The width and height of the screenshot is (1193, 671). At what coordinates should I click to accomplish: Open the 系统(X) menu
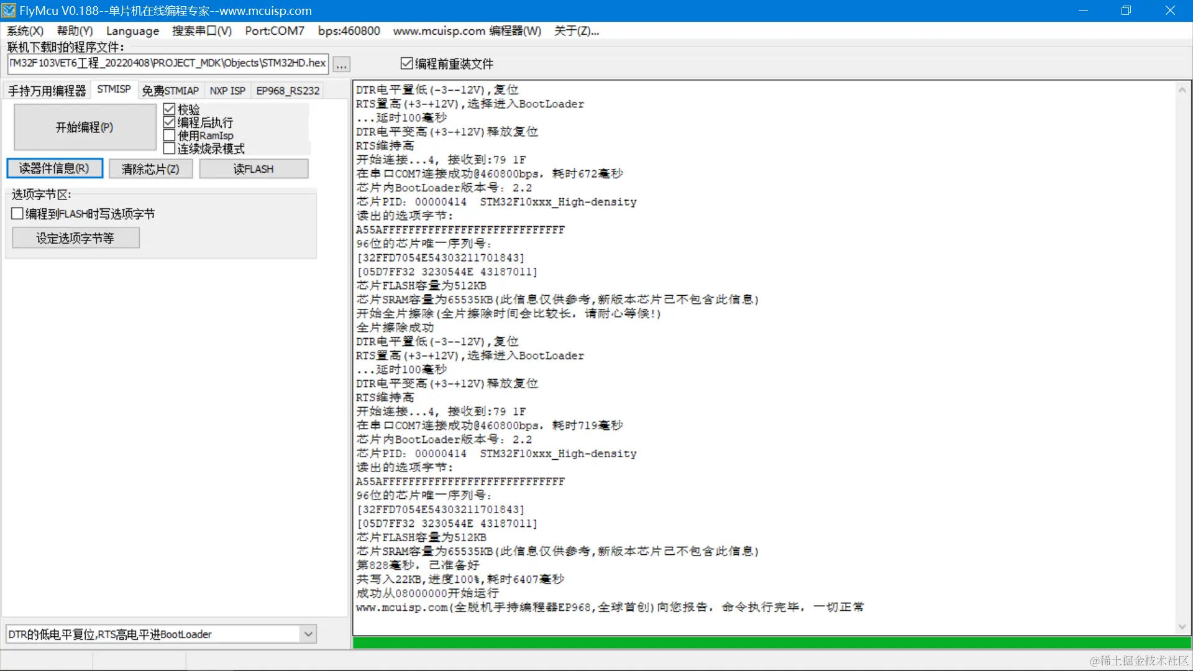(x=25, y=30)
